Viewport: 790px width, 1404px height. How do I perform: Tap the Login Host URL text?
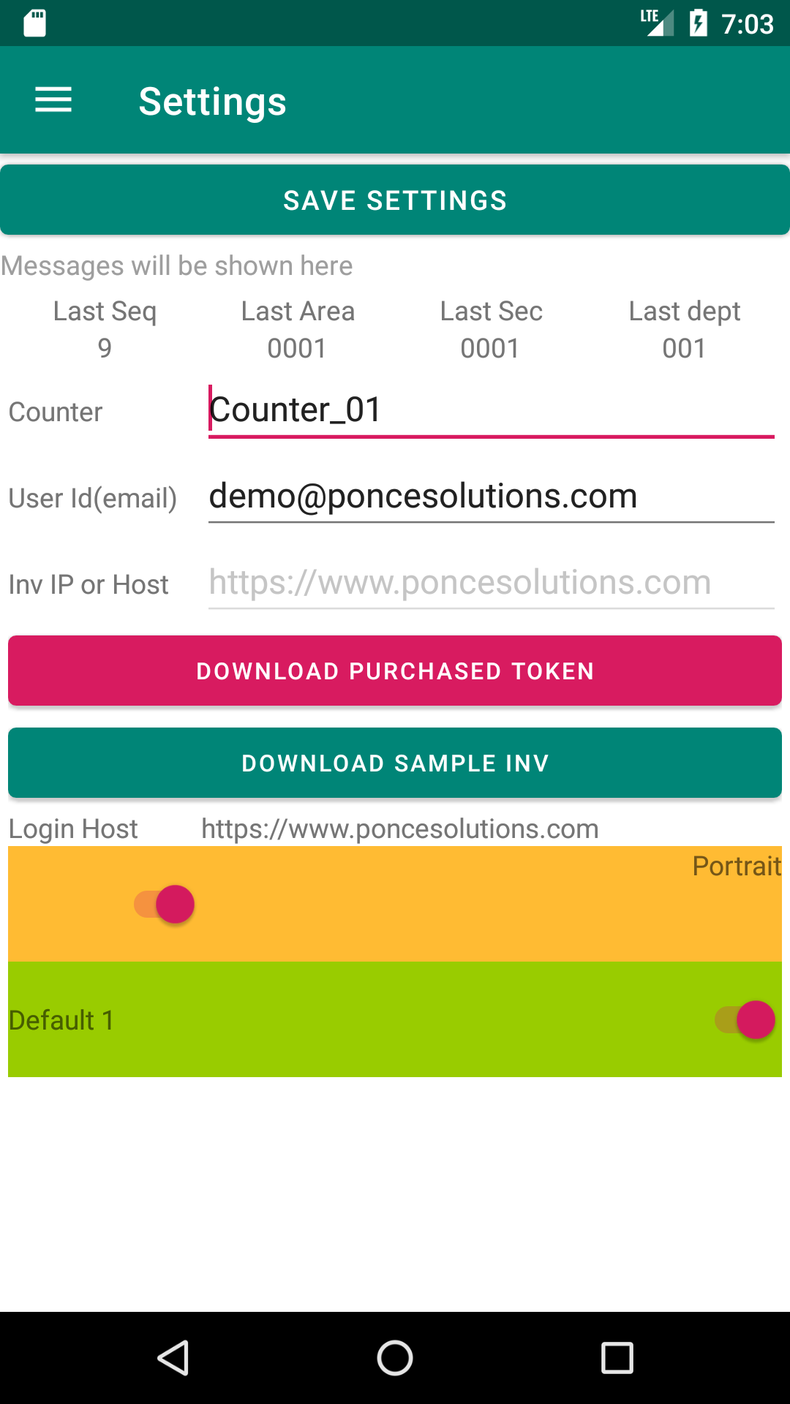(400, 829)
